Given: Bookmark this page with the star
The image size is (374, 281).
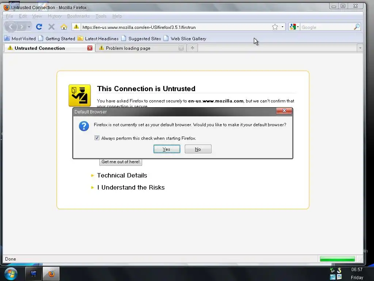Looking at the screenshot, I should coord(275,27).
